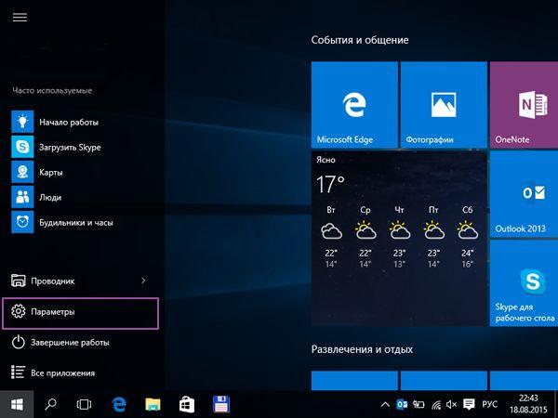The width and height of the screenshot is (558, 418).
Task: Open Skype для рабочего стола tile
Action: click(524, 283)
